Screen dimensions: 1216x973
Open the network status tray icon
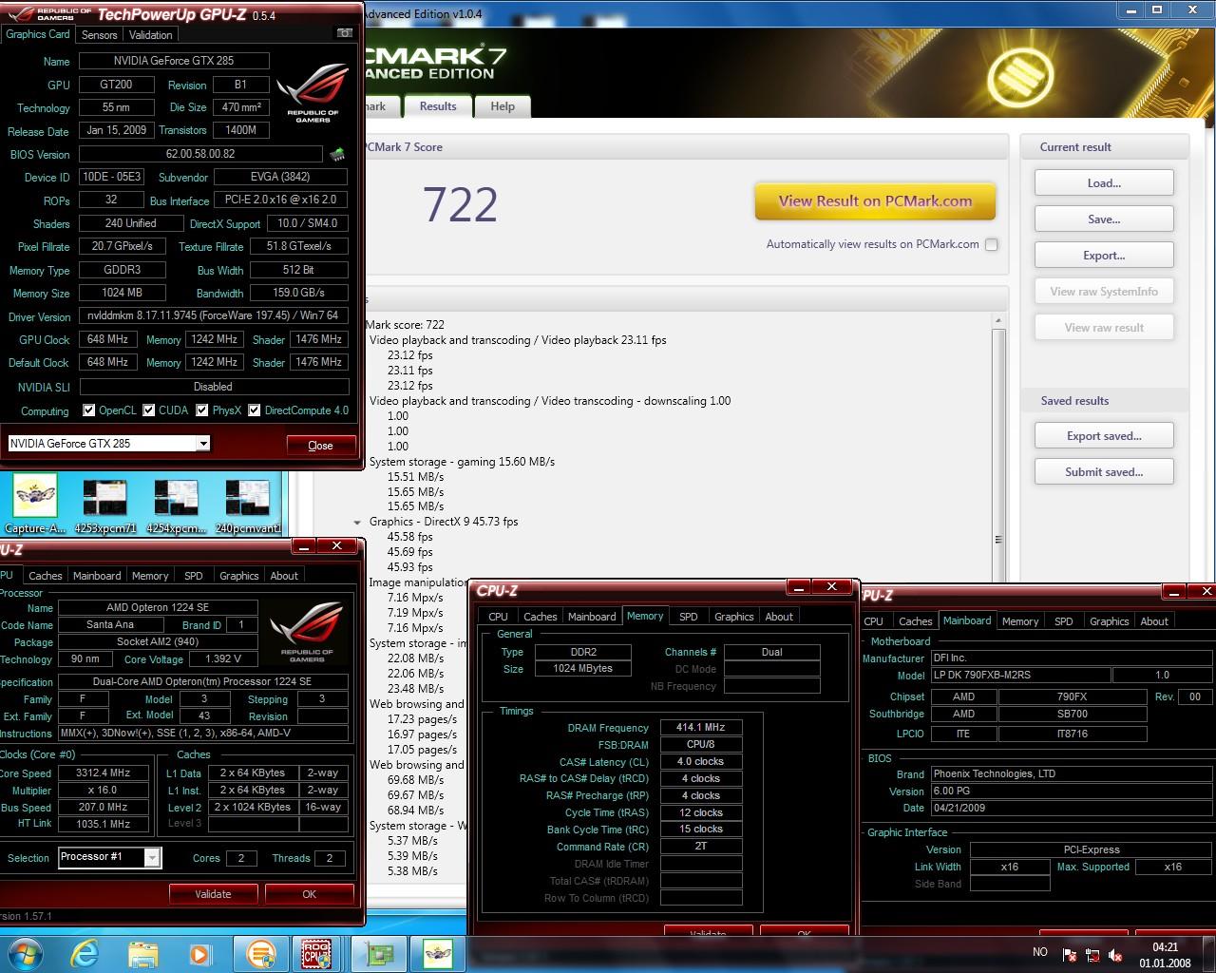[x=1092, y=955]
